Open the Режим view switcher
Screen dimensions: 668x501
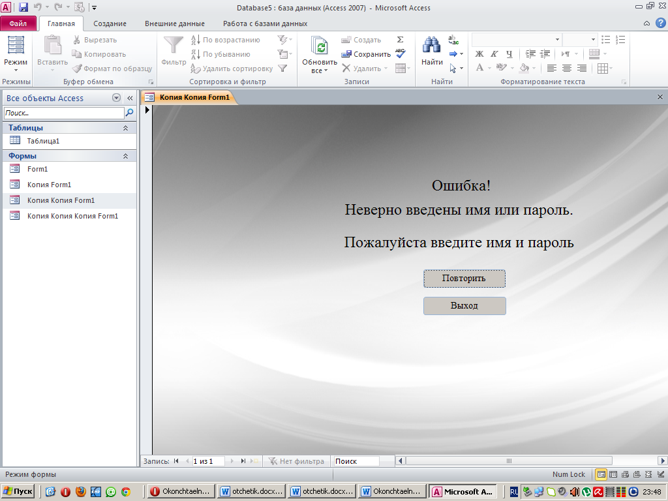click(16, 53)
